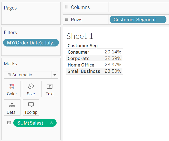Click the Sheet 1 title
Screen dimensions: 169x141
(80, 36)
